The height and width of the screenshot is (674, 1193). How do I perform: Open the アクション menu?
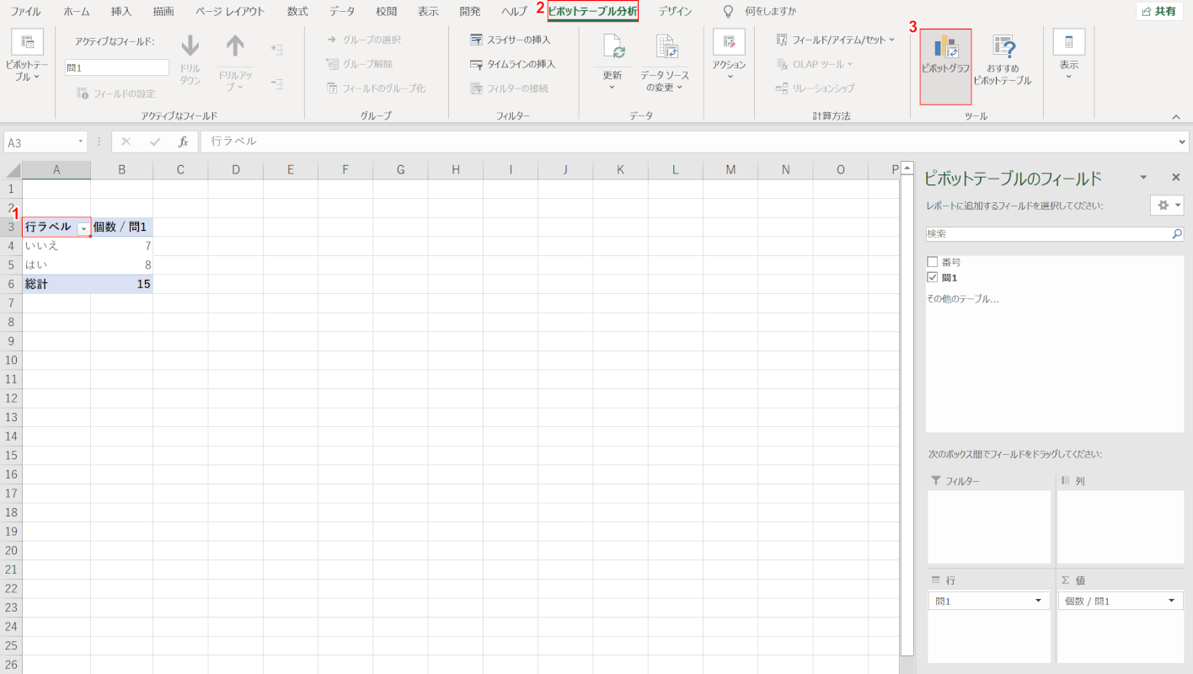point(729,56)
